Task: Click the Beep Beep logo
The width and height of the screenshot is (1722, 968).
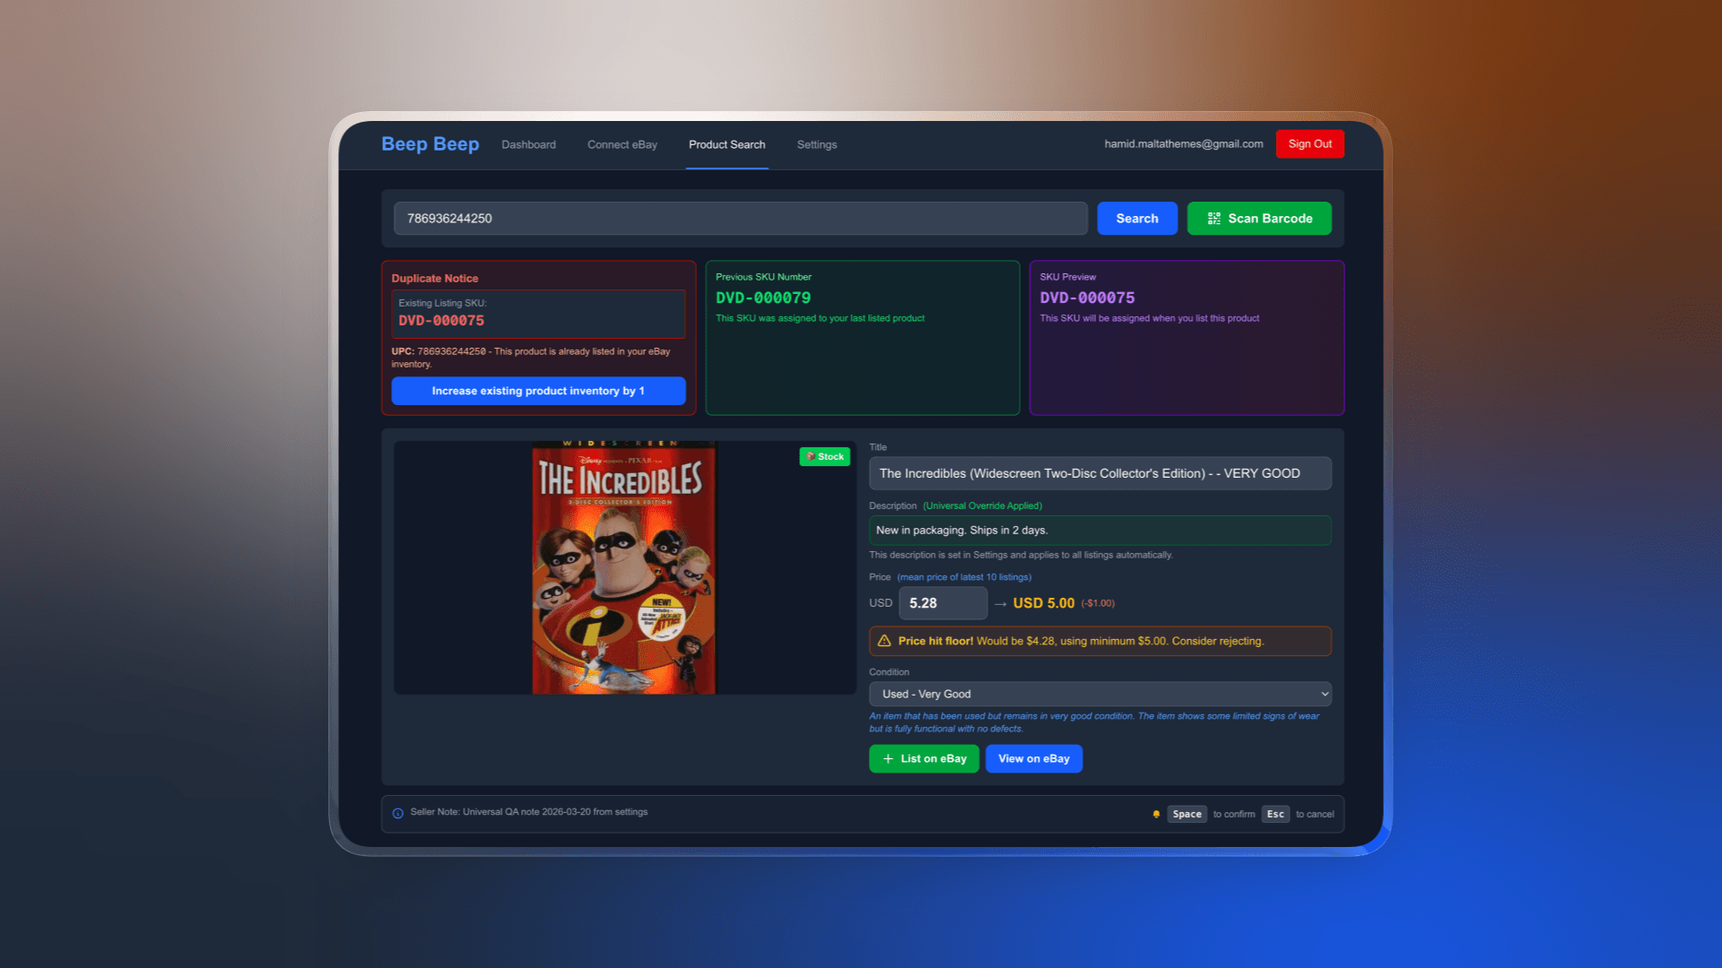Action: 430,144
